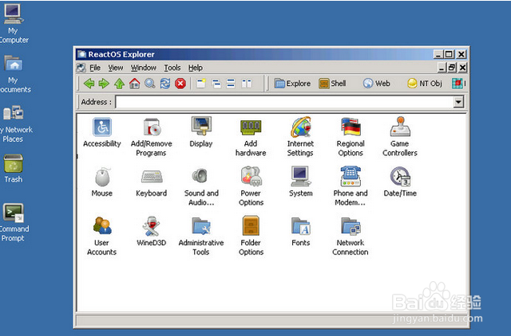
Task: Minimize the inner child window
Action: (x=442, y=68)
